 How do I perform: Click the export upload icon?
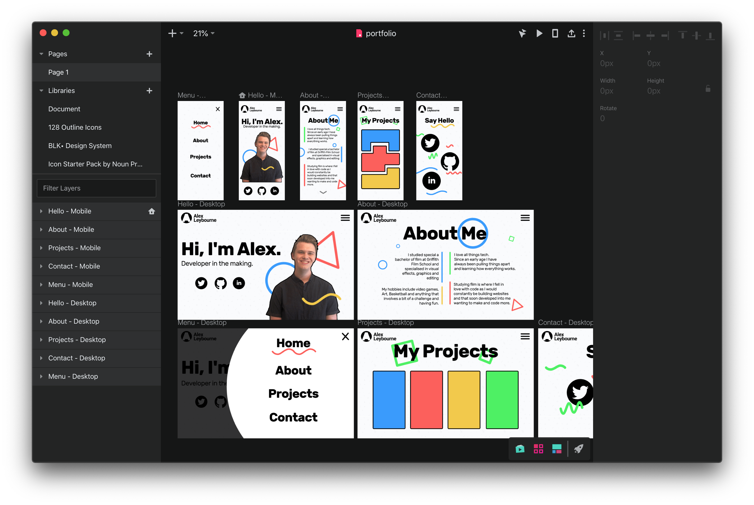click(x=571, y=34)
